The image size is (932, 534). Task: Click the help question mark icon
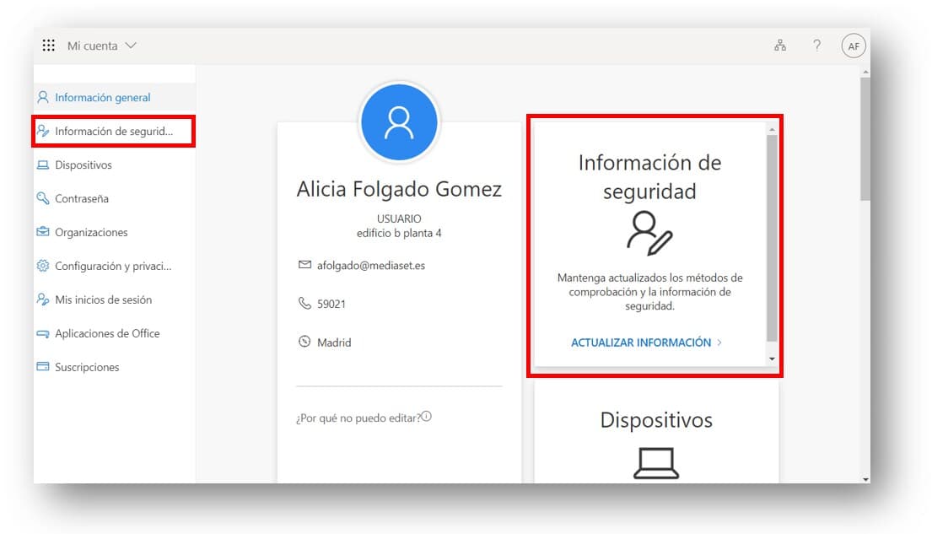tap(816, 46)
